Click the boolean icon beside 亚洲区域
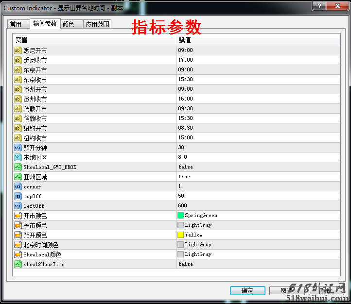 pyautogui.click(x=18, y=177)
